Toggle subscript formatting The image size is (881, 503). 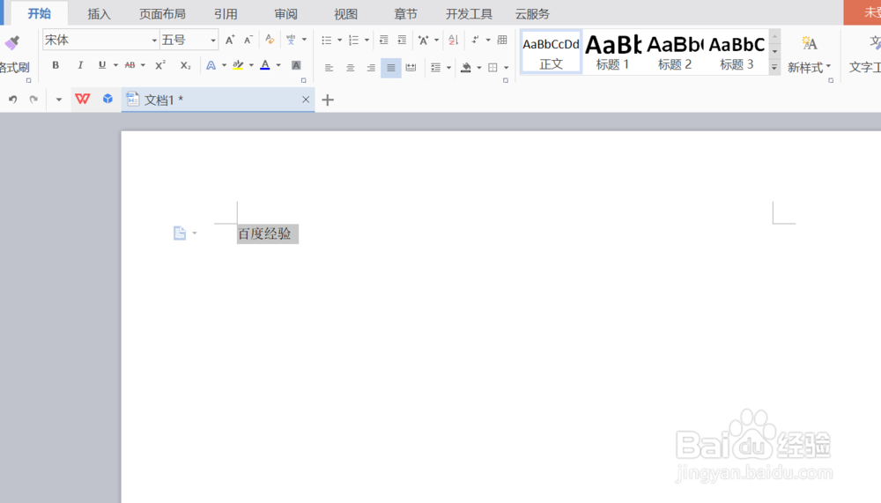[185, 65]
